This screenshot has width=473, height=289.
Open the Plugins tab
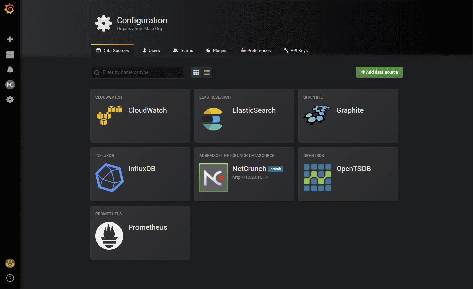(x=217, y=50)
